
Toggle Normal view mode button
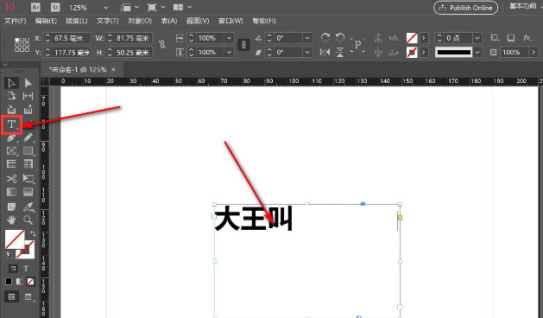click(x=12, y=297)
